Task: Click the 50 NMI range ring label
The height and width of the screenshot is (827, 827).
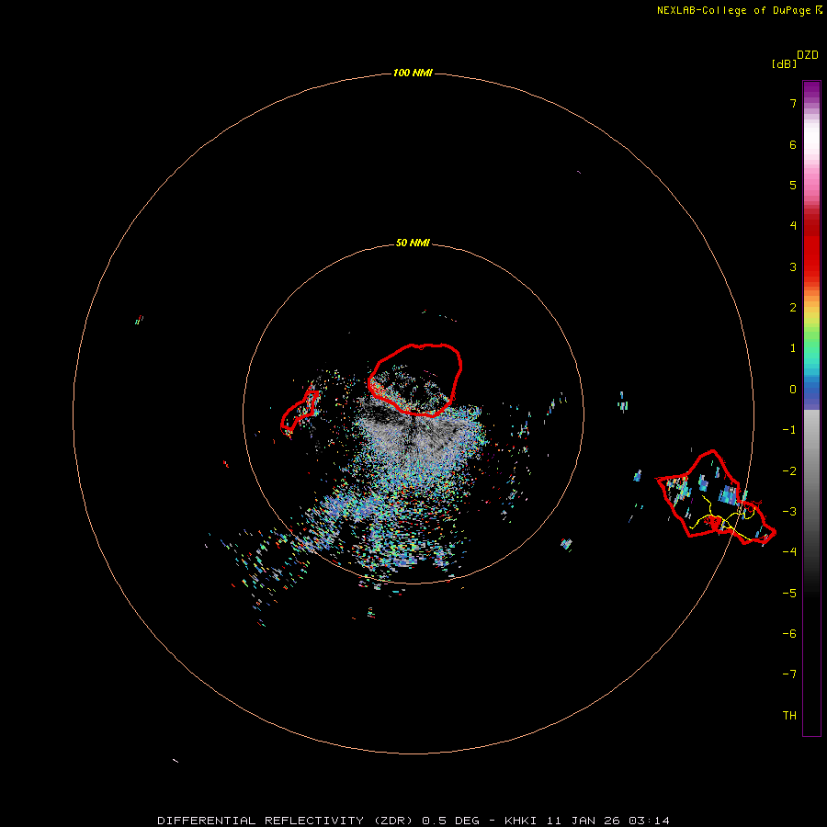Action: [413, 243]
